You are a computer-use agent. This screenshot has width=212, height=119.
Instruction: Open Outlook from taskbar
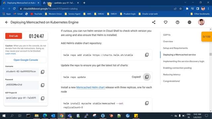click(53, 116)
